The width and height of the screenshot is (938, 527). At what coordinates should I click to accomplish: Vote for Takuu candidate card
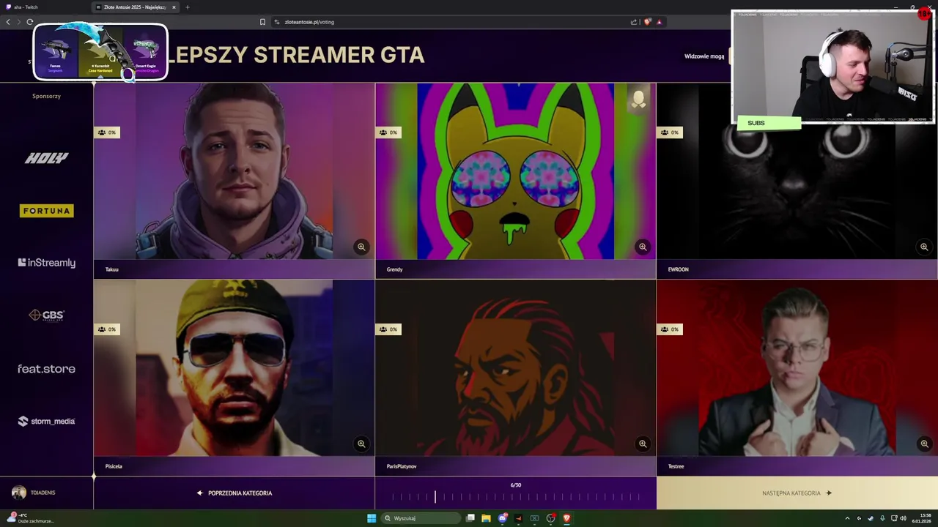pyautogui.click(x=234, y=181)
